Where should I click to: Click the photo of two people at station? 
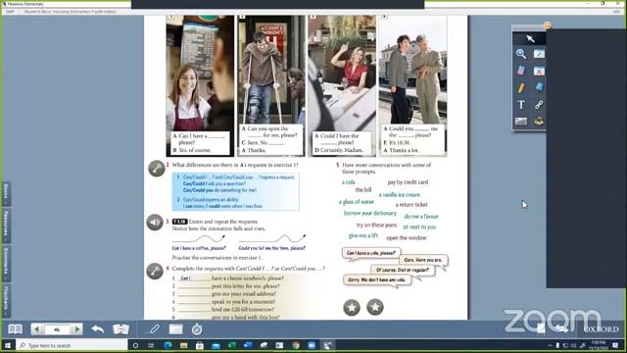pos(412,70)
